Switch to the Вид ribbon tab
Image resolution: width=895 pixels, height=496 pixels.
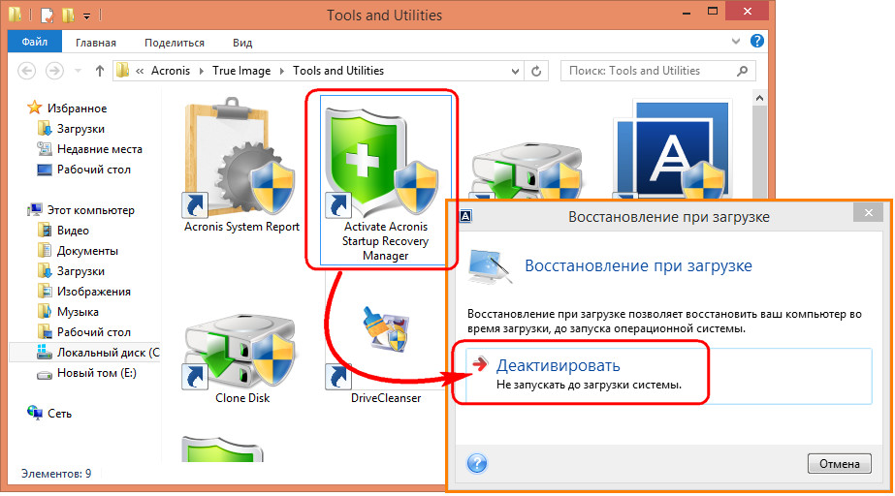pos(242,43)
